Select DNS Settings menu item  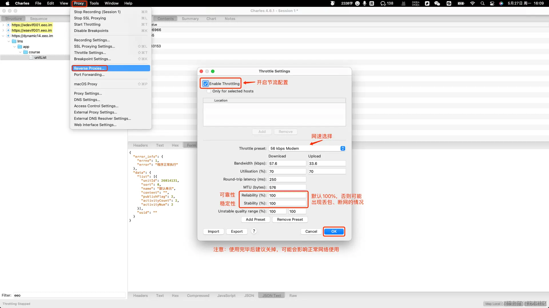(111, 100)
